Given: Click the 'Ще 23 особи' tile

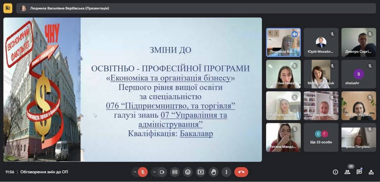Looking at the screenshot, I should [321, 137].
